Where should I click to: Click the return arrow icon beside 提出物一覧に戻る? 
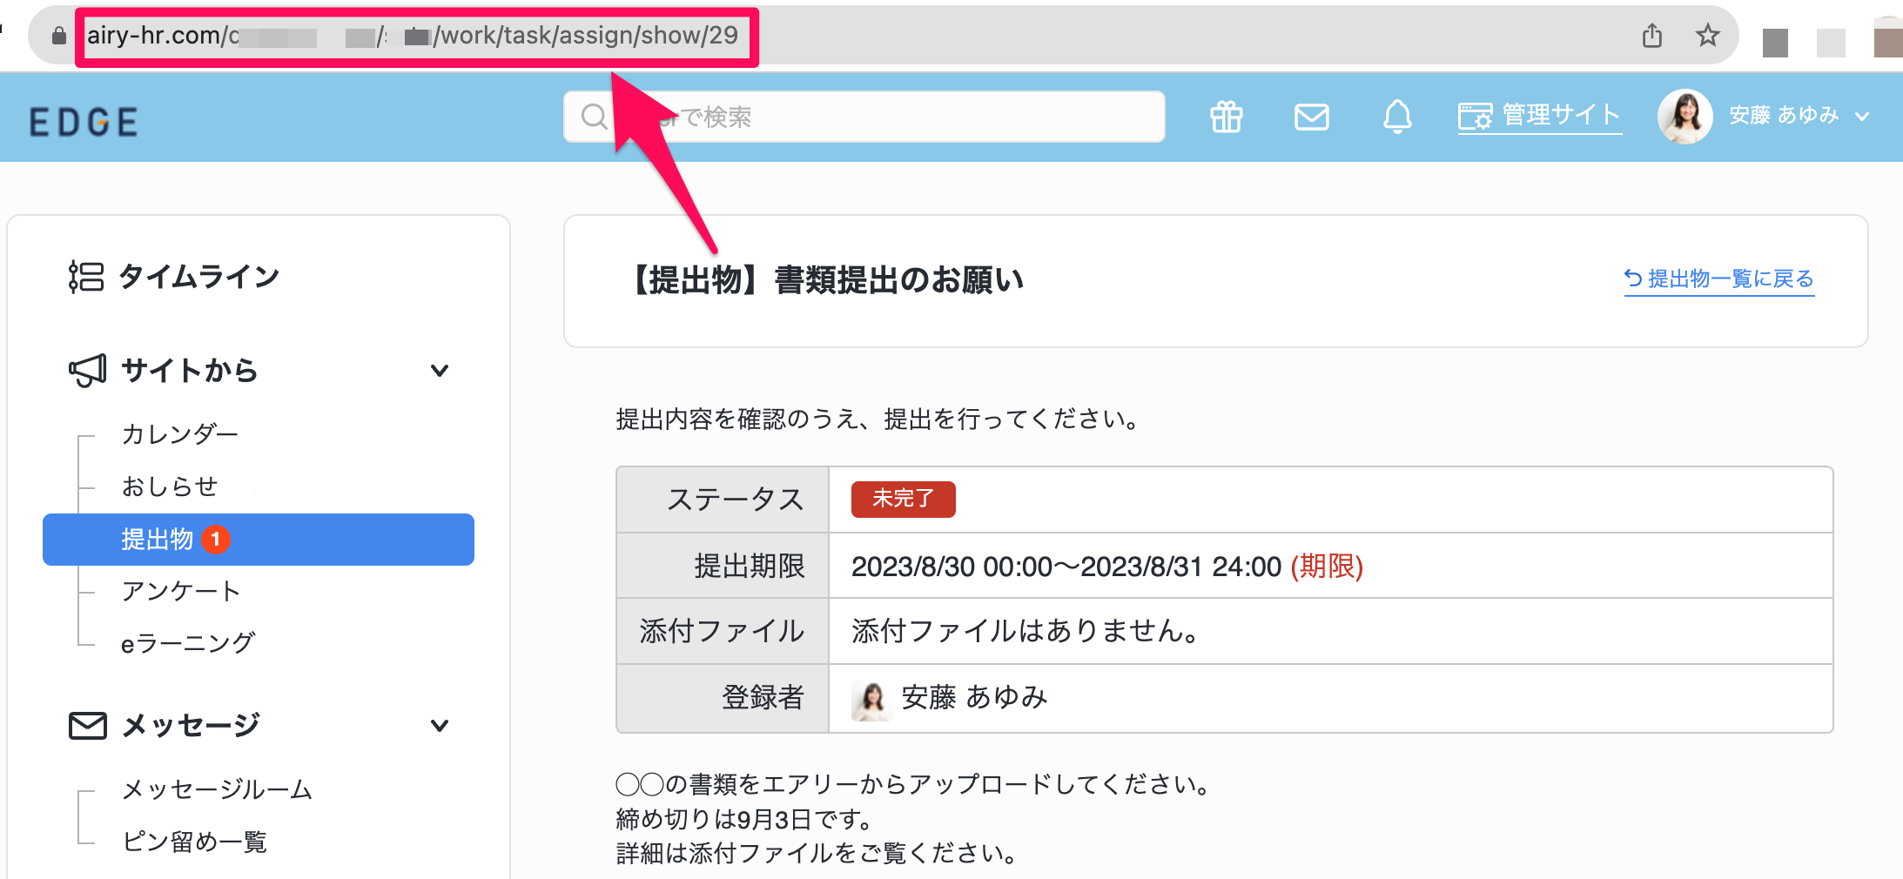click(x=1633, y=278)
